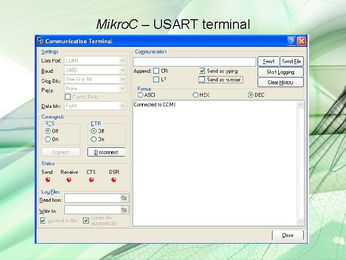Toggle Append to file checkbox
Screen dimensions: 346x260
click(x=43, y=221)
